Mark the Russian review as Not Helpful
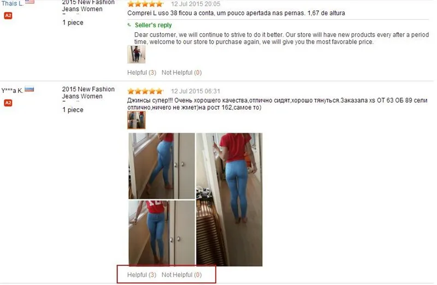437x285 pixels. click(181, 275)
